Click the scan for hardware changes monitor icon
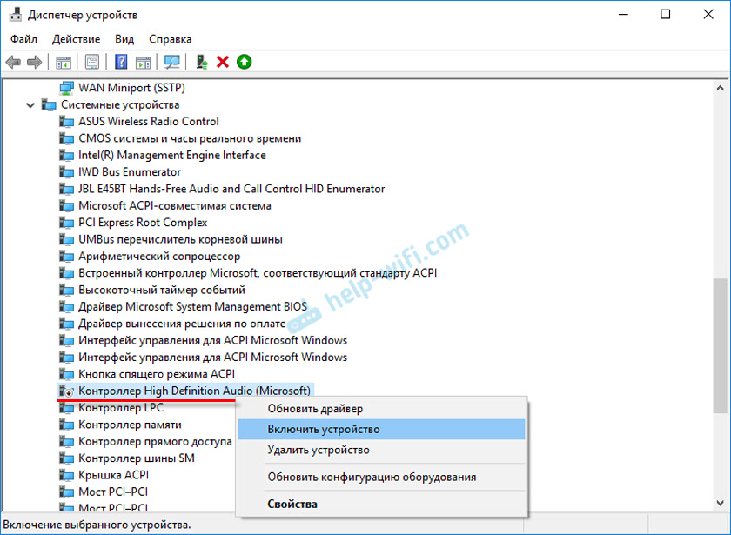The height and width of the screenshot is (535, 731). pos(171,62)
